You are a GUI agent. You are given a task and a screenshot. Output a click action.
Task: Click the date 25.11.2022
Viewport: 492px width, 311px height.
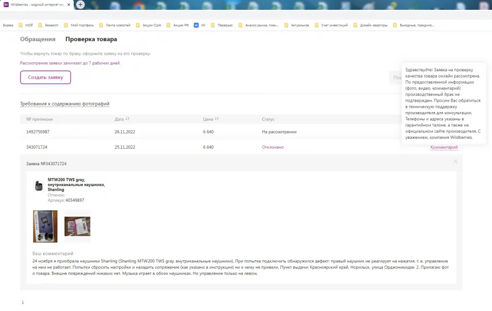(125, 147)
